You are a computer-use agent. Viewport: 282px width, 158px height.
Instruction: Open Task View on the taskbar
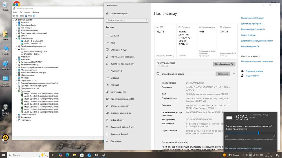(x=53, y=155)
